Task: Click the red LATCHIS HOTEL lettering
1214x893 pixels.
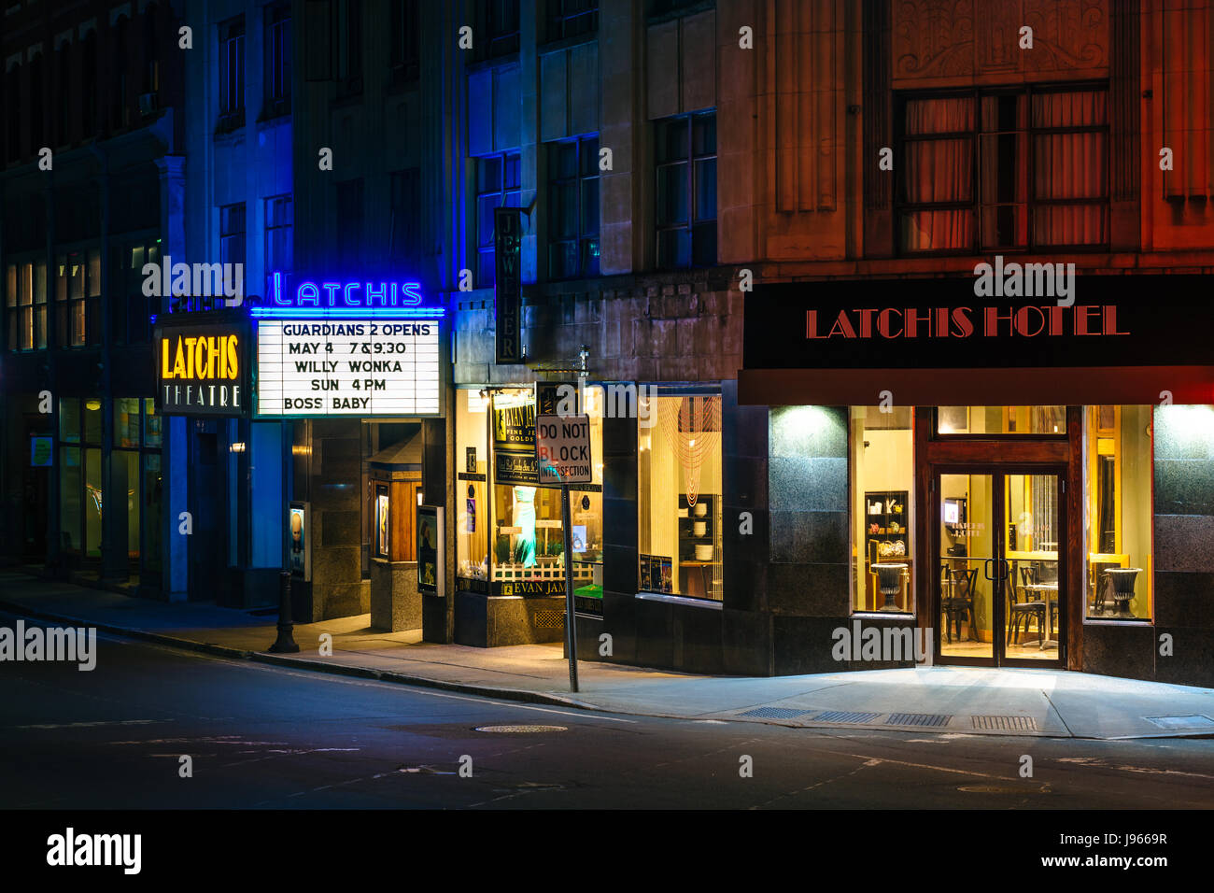Action: click(967, 322)
